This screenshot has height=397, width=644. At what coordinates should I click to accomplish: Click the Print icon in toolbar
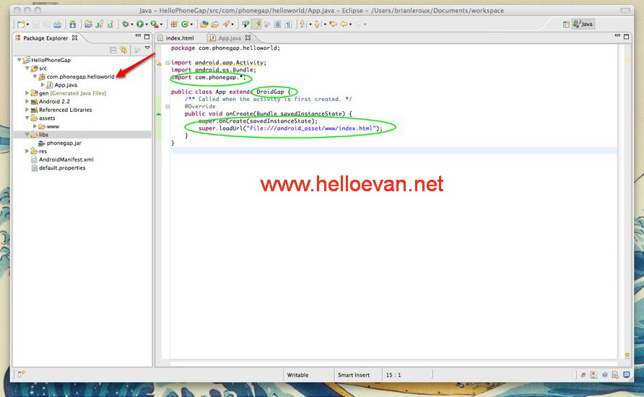tap(58, 25)
